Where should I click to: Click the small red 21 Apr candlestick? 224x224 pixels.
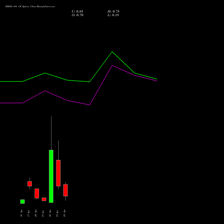44,199
